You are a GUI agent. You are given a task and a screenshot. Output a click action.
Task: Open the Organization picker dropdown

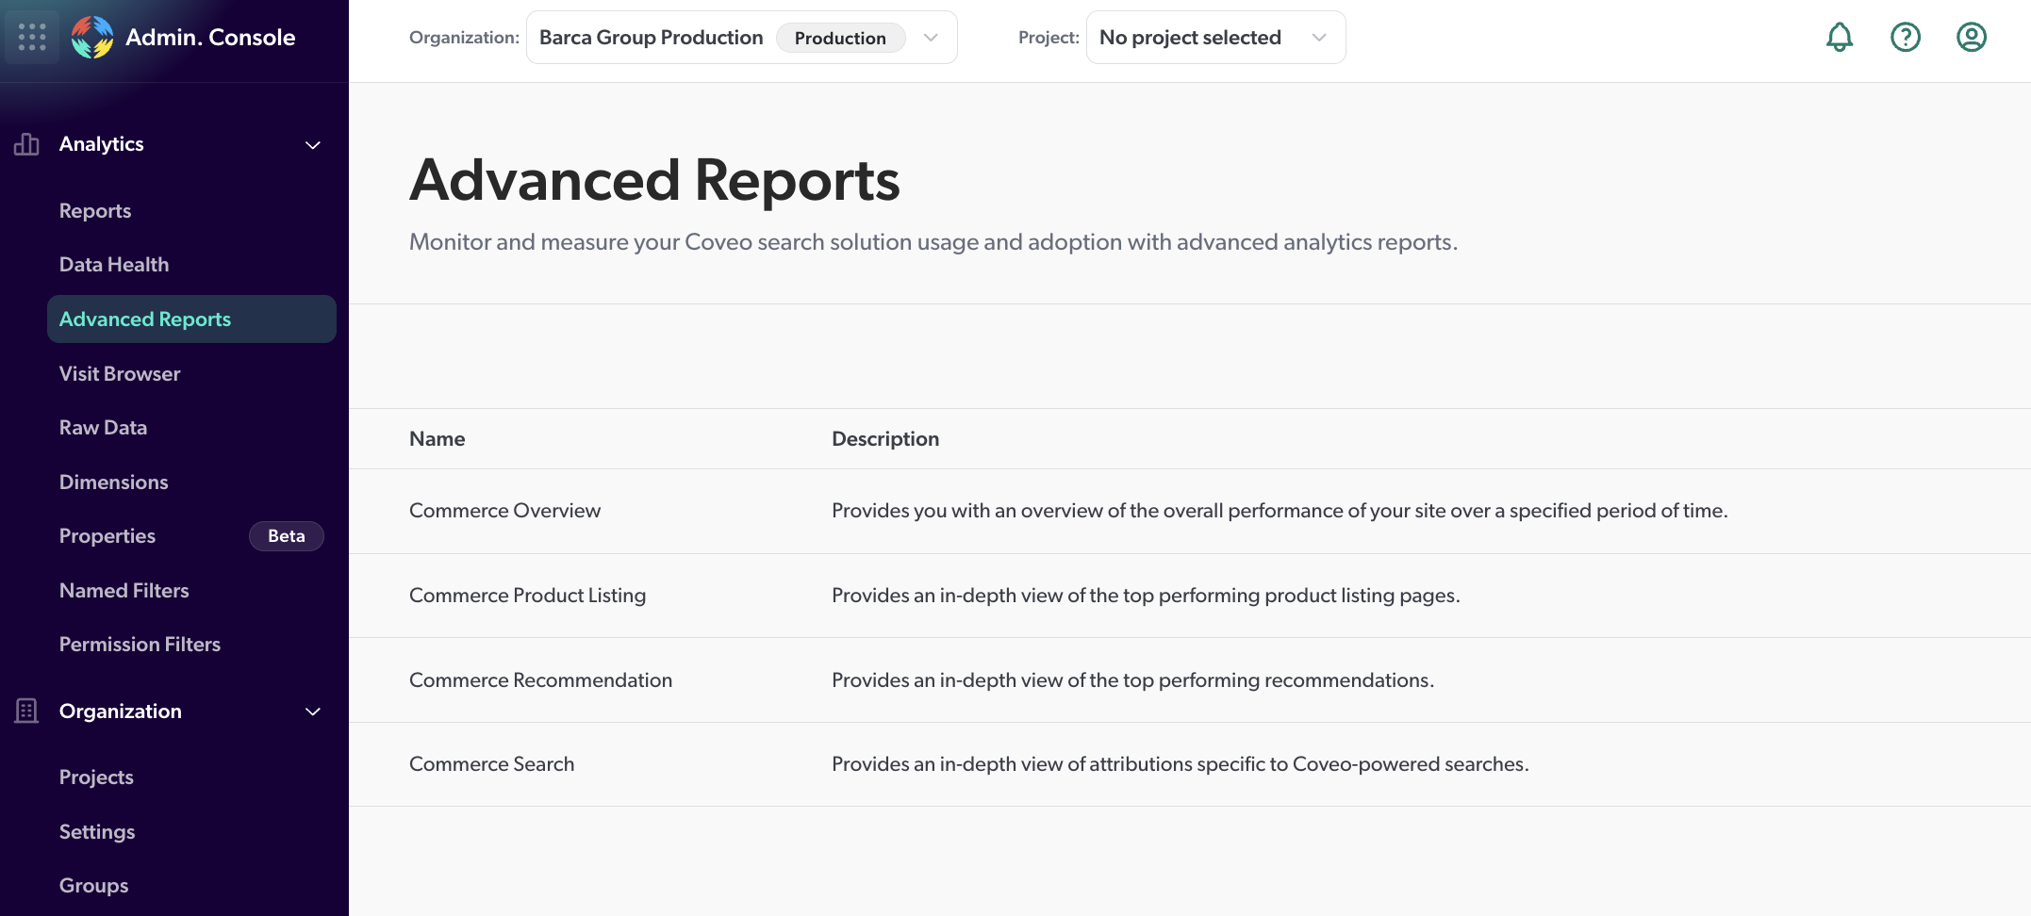pos(741,38)
